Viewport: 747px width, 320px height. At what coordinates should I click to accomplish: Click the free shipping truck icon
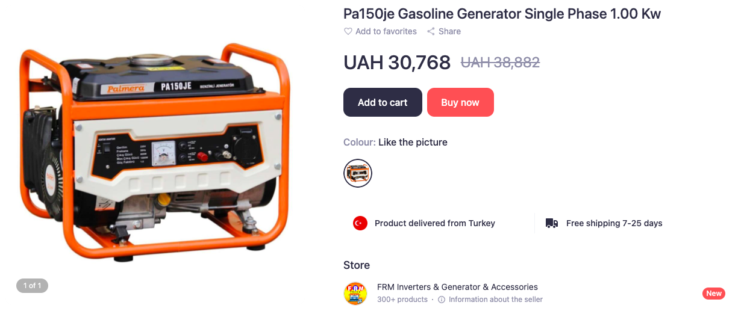552,223
